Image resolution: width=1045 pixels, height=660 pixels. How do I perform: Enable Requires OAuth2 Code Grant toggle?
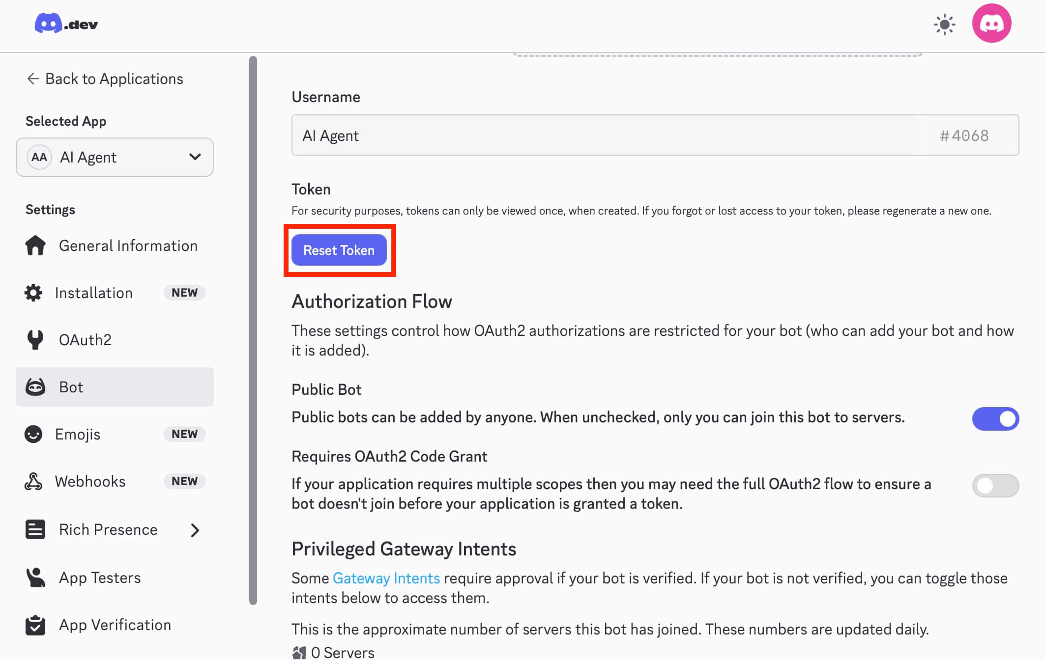[x=995, y=485]
